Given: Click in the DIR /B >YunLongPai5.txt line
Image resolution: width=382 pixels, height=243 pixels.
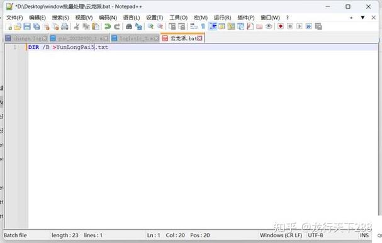Looking at the screenshot, I should coord(68,47).
